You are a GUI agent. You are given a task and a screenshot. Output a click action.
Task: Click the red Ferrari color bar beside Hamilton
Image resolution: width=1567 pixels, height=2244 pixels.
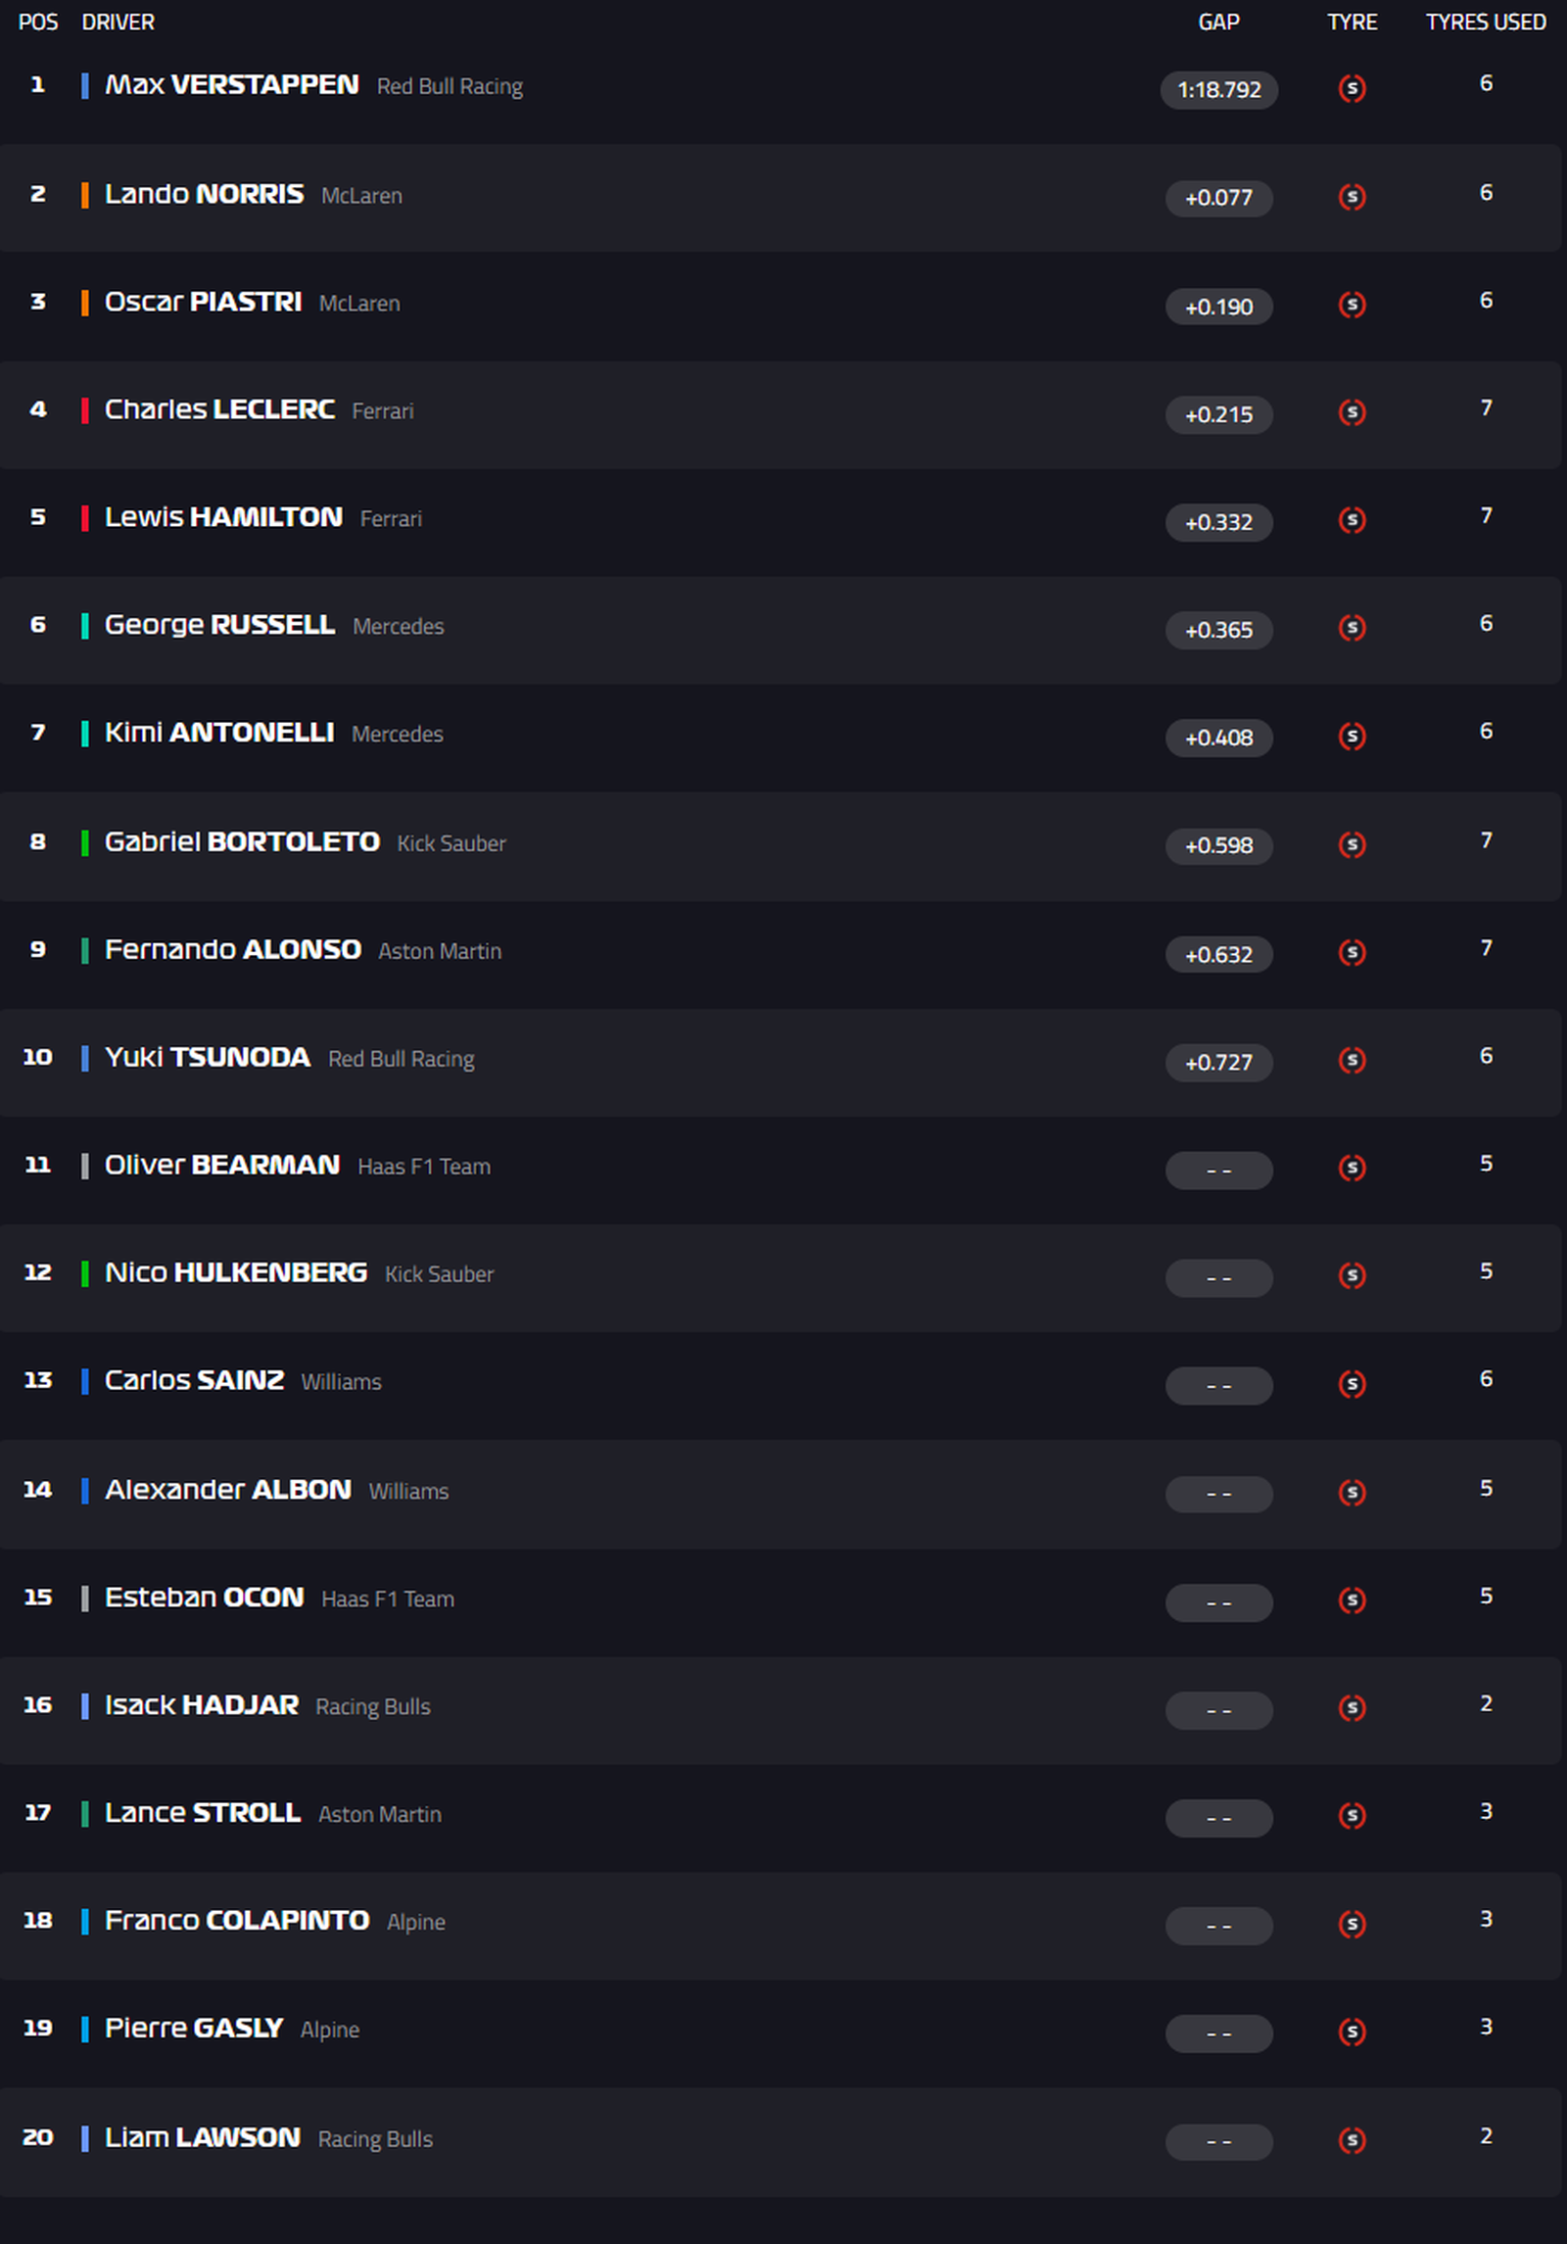click(85, 517)
